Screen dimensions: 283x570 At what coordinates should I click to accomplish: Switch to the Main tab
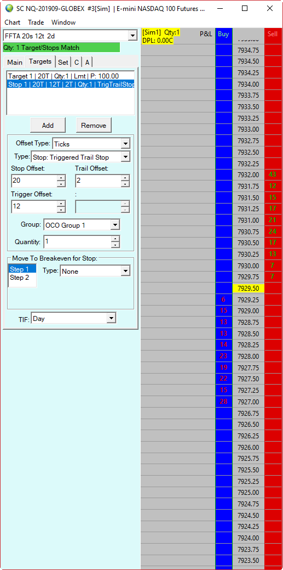(15, 62)
